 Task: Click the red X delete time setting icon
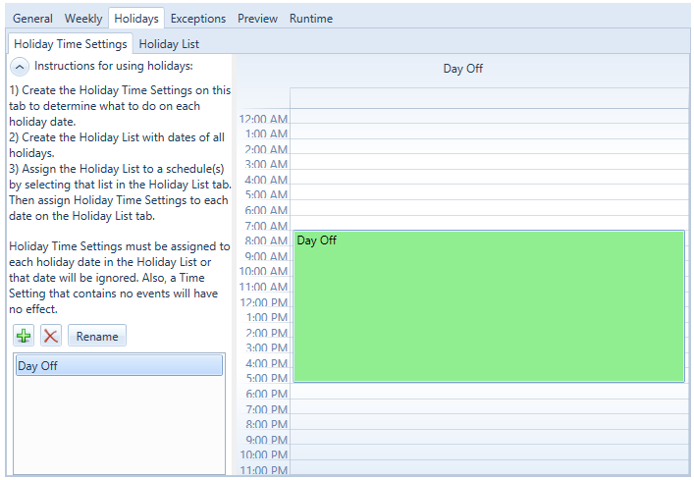pos(50,336)
